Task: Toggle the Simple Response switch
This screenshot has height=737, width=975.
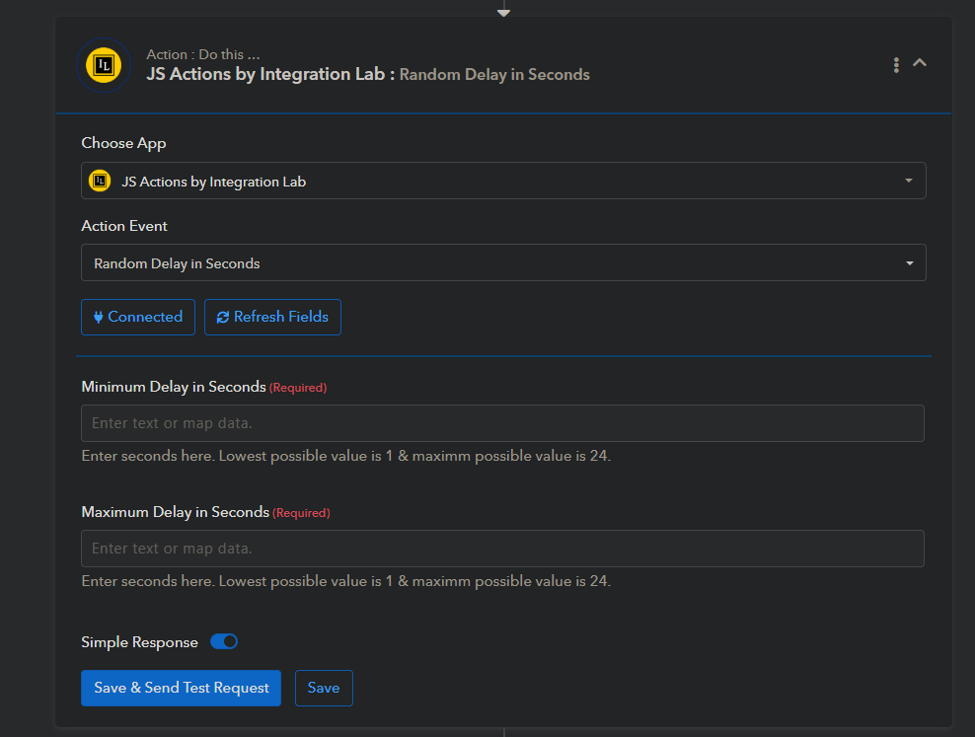Action: (224, 641)
